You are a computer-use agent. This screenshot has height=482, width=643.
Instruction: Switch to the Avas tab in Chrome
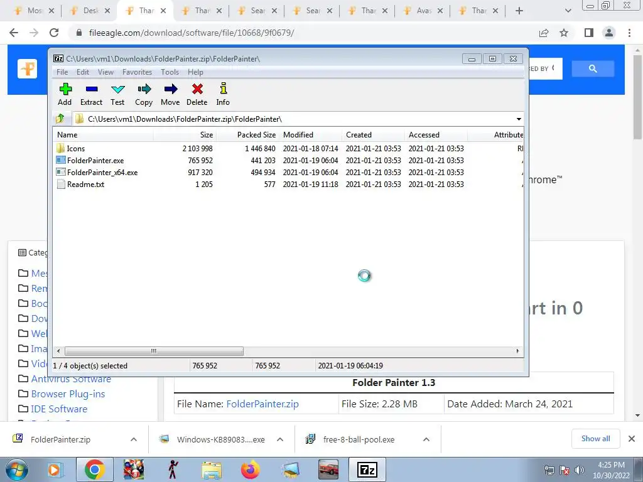point(424,11)
